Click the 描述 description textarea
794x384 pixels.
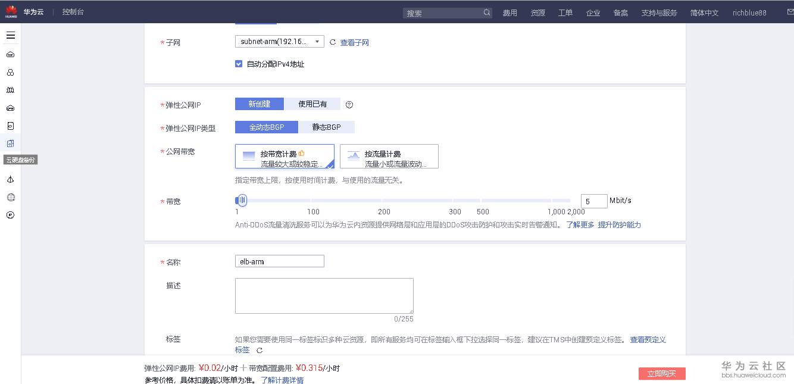[x=324, y=296]
